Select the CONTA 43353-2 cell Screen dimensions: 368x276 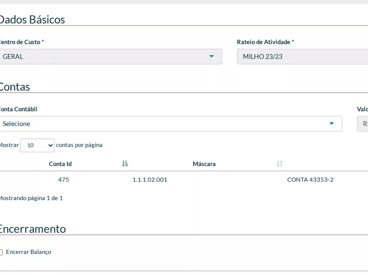pyautogui.click(x=310, y=179)
